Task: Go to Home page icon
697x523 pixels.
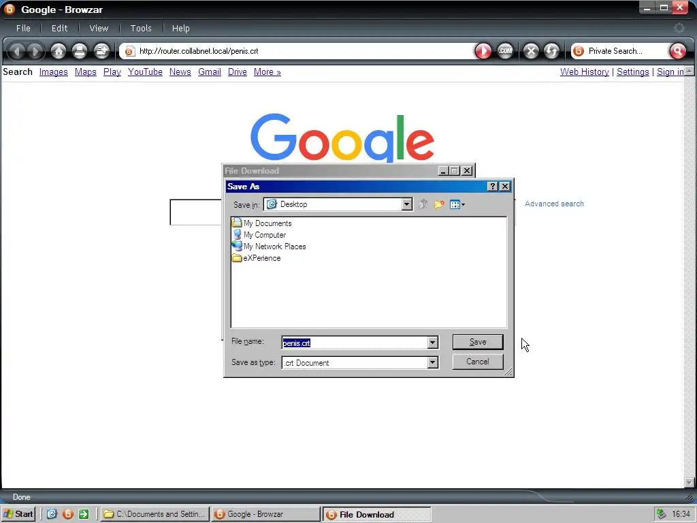Action: pos(59,51)
